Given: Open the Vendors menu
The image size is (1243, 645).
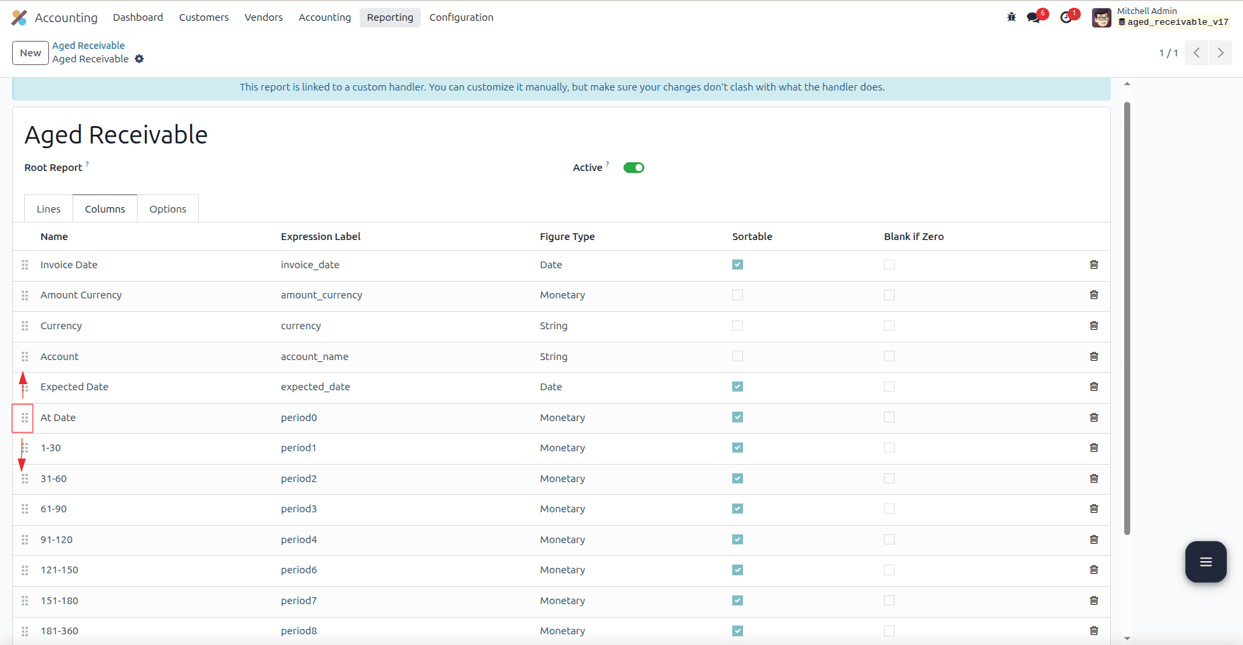Looking at the screenshot, I should point(264,17).
